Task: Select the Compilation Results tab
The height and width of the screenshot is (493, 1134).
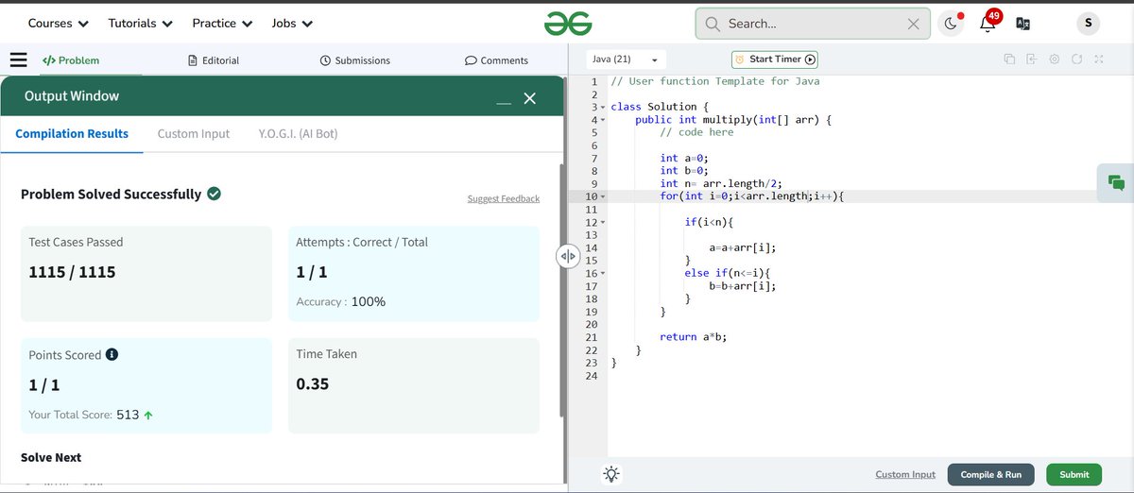Action: (x=72, y=134)
